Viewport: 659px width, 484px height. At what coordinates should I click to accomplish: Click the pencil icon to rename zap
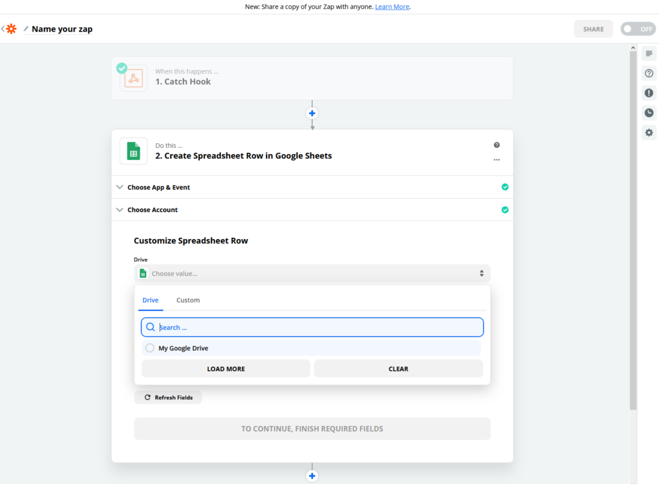(x=26, y=29)
